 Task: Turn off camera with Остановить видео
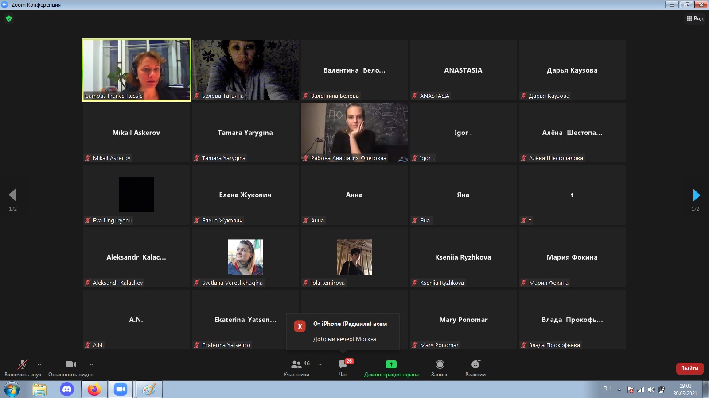pyautogui.click(x=70, y=368)
